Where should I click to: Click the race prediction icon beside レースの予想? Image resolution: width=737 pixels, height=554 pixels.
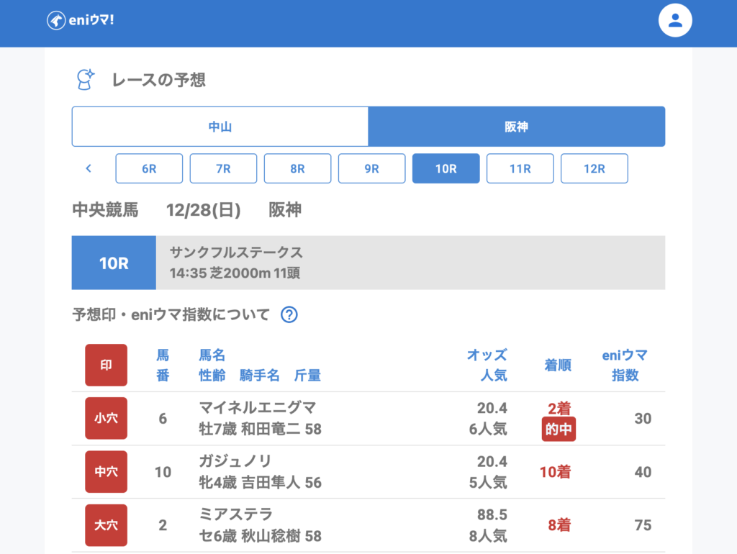tap(86, 80)
